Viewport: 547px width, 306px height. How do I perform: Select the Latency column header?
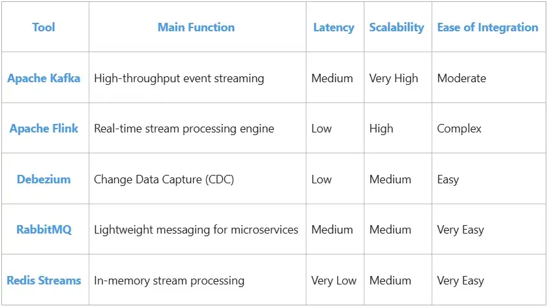(x=334, y=27)
